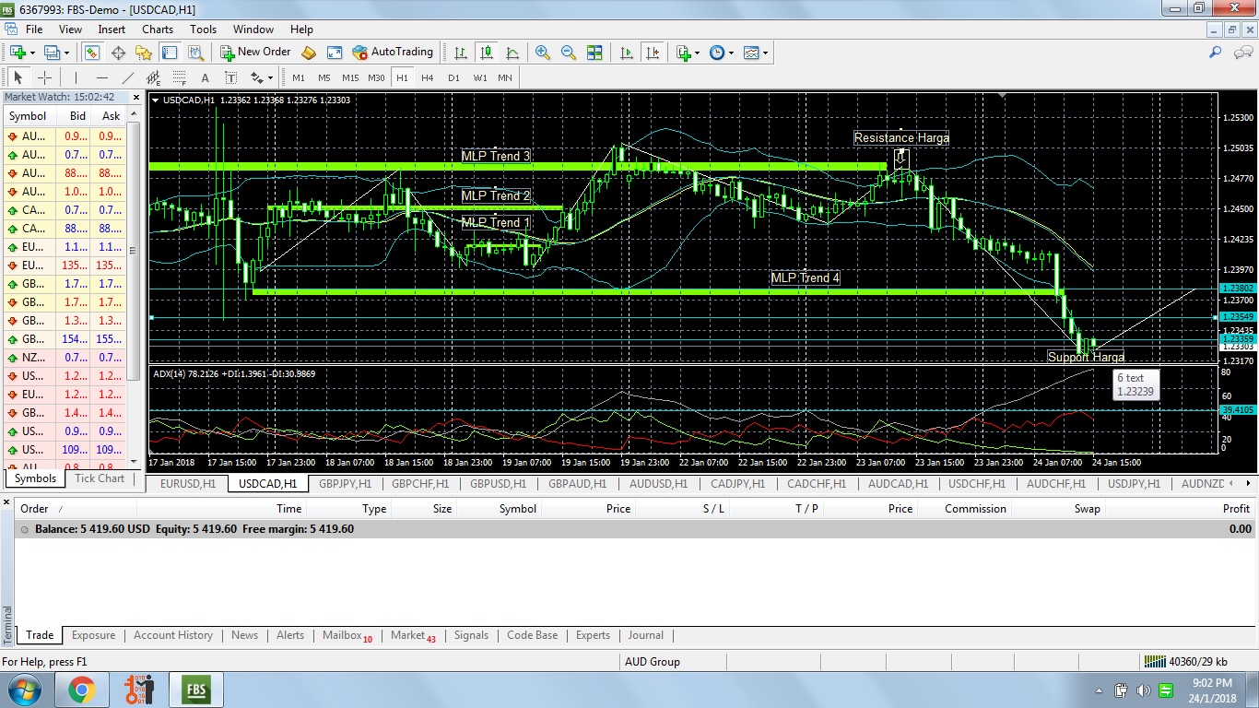1259x708 pixels.
Task: Expand the Indicators list dropdown arrow
Action: coord(696,53)
